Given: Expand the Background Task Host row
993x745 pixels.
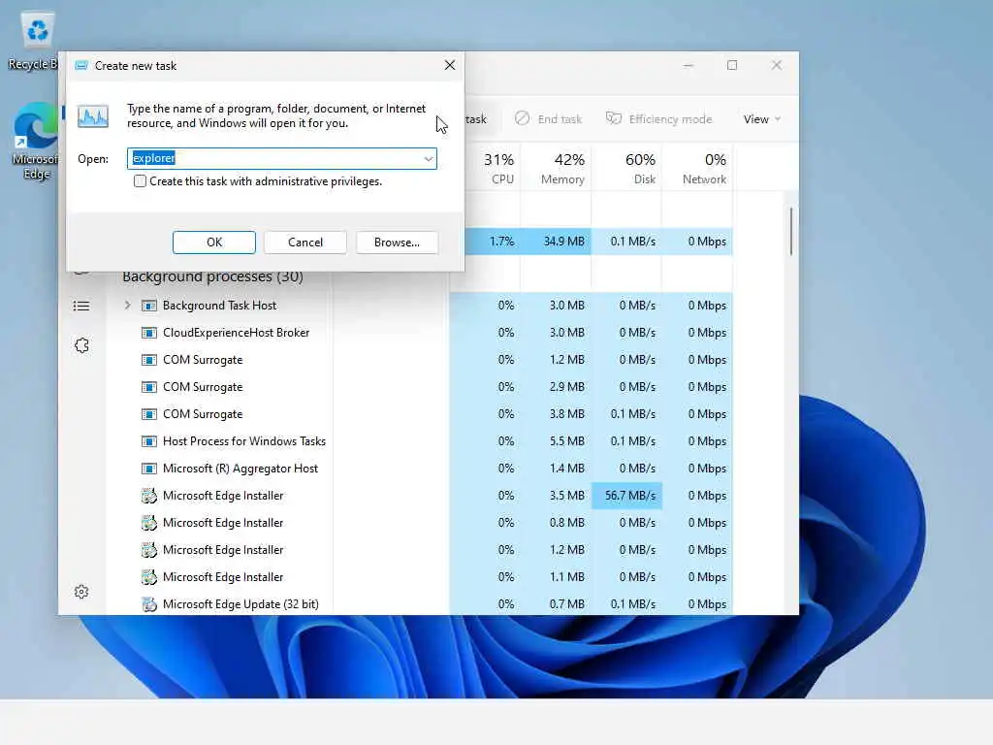Looking at the screenshot, I should coord(127,306).
